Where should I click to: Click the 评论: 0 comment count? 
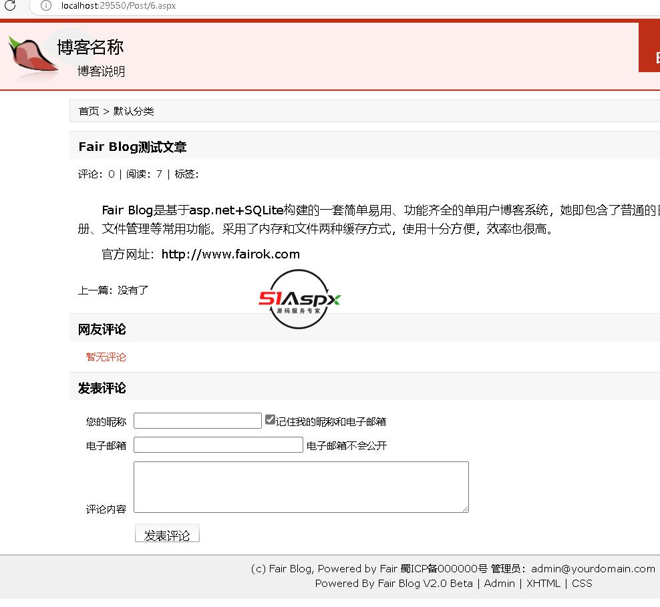[96, 174]
